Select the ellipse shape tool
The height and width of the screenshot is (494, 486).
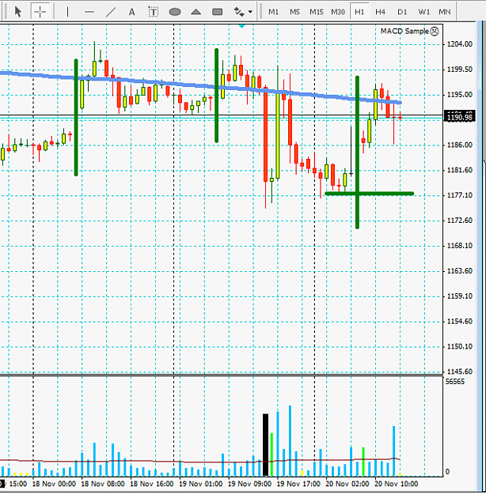pyautogui.click(x=175, y=12)
